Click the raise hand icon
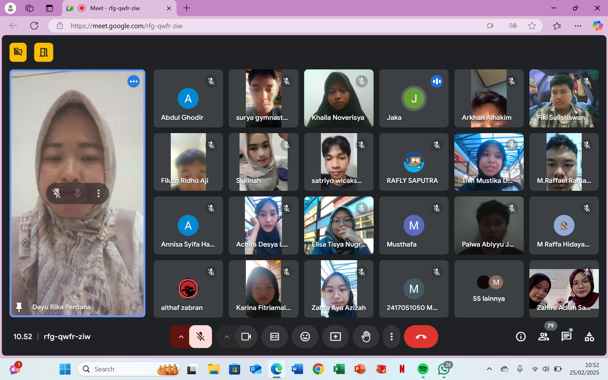 pos(366,337)
